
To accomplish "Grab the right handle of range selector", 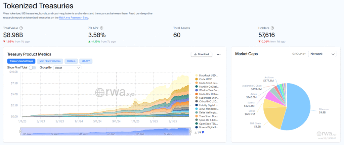I will coord(190,131).
